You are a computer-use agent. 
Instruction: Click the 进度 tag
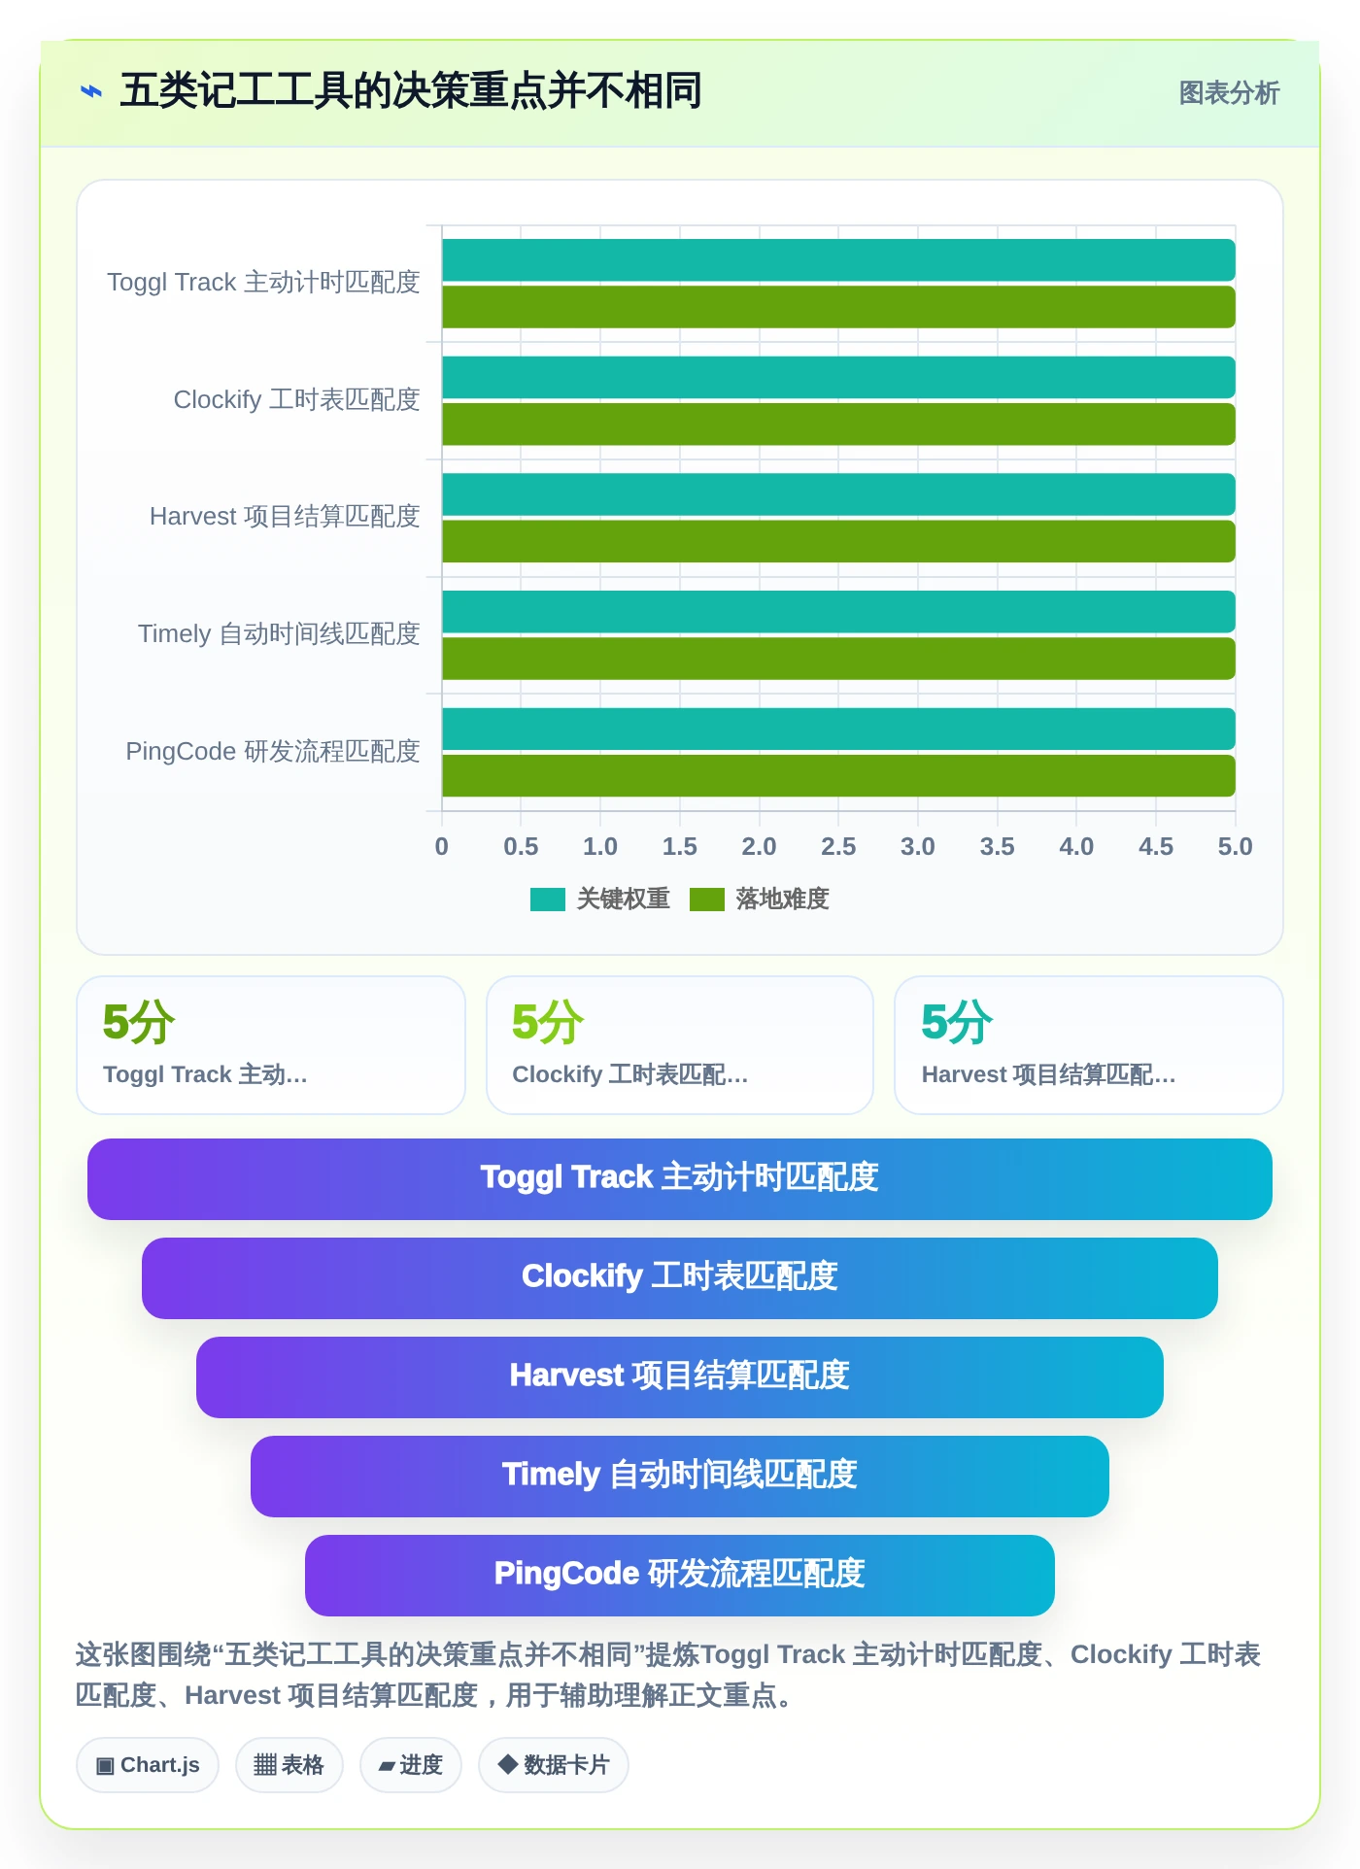click(411, 1765)
